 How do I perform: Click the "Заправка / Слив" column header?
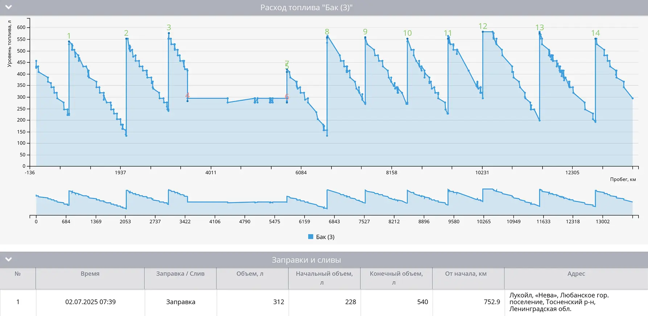[180, 274]
